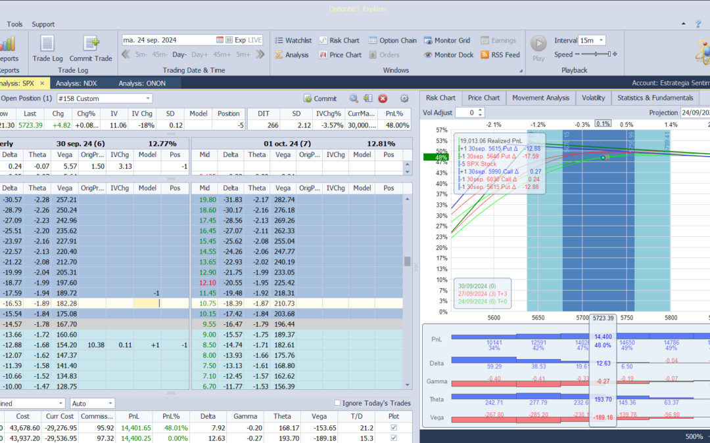This screenshot has width=710, height=443.
Task: Click the red delete position icon
Action: pyautogui.click(x=383, y=98)
